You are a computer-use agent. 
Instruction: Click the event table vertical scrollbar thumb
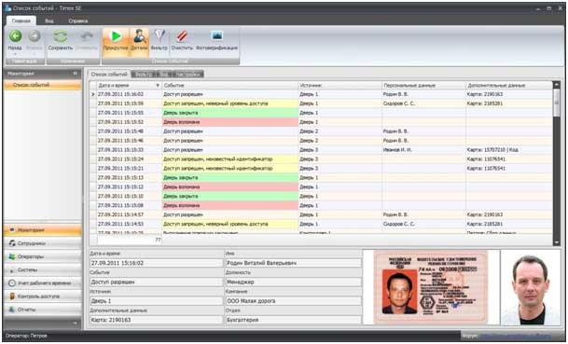557,103
